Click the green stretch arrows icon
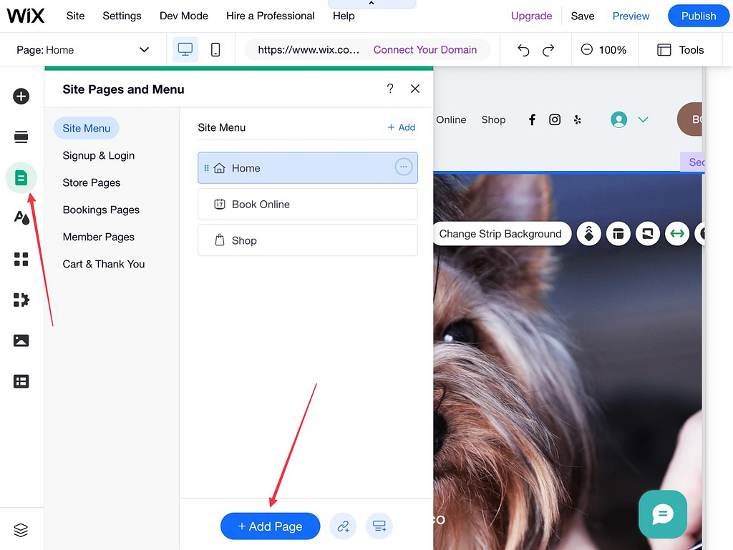Image resolution: width=733 pixels, height=550 pixels. (x=677, y=233)
